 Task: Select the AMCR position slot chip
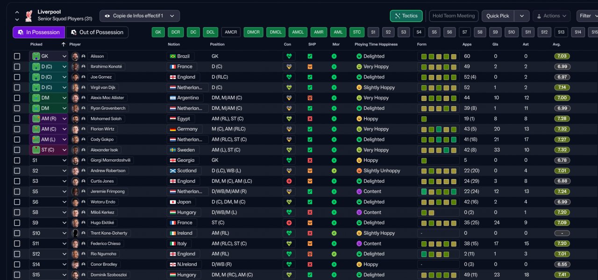tap(231, 32)
